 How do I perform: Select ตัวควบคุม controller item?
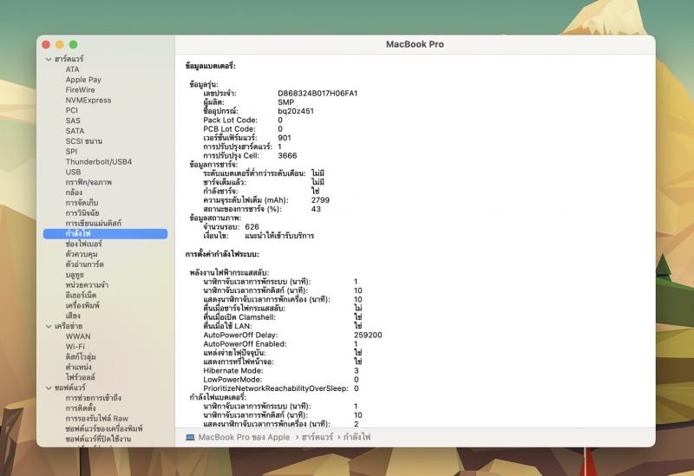click(x=82, y=254)
